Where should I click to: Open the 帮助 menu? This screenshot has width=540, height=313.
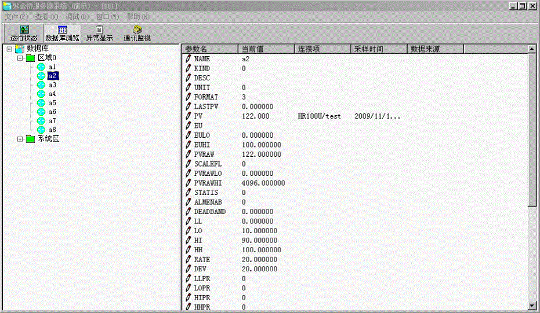pyautogui.click(x=137, y=17)
